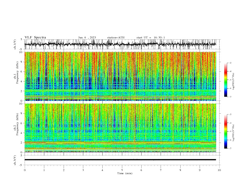The height and width of the screenshot is (191, 247).
Task: Click the ch.2 'Frequency (kHz)' axis label
Action: coord(17,124)
